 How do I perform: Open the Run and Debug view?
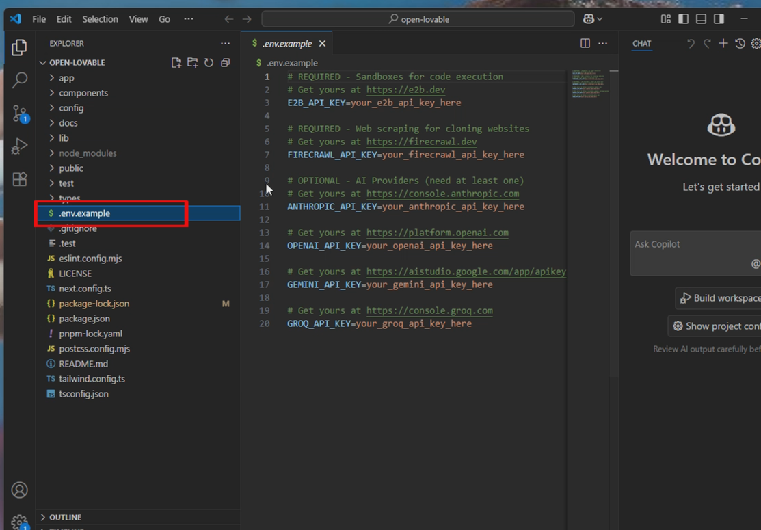pos(18,146)
